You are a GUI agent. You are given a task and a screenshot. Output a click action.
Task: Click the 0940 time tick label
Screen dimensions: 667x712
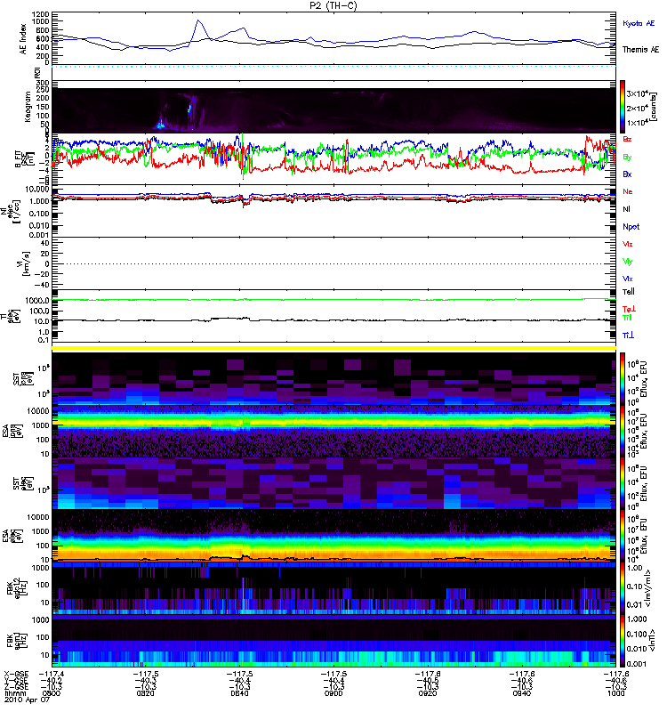(x=522, y=693)
